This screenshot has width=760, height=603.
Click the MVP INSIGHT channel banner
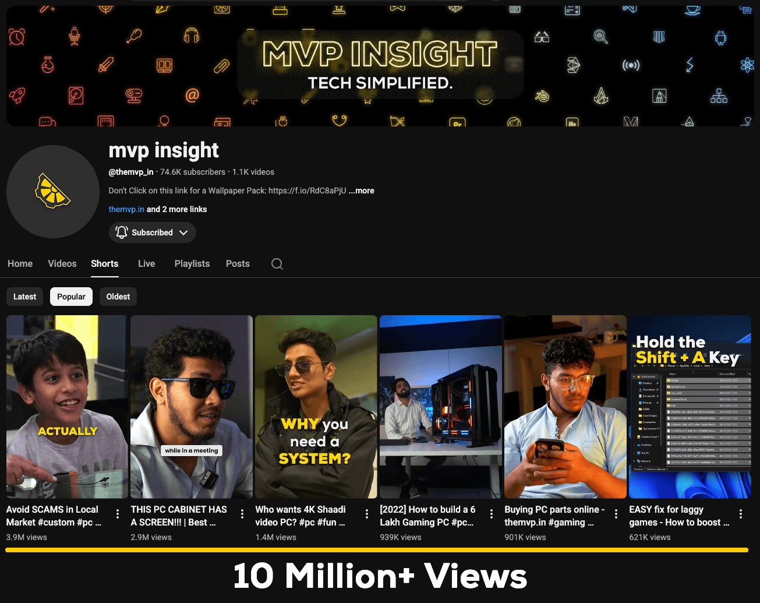pyautogui.click(x=380, y=66)
